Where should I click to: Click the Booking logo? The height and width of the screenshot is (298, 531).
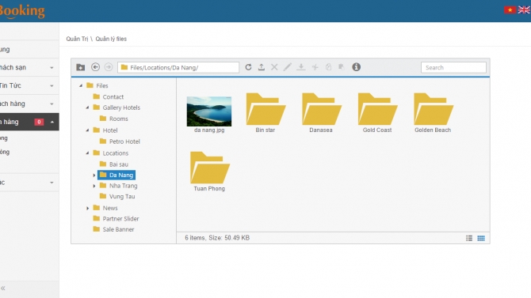[x=22, y=11]
